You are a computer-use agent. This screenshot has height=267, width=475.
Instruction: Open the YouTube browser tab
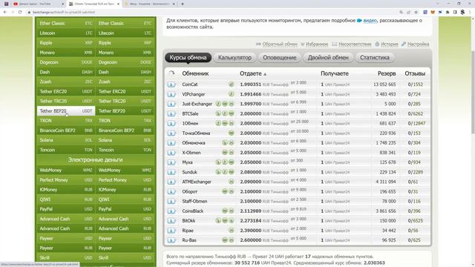point(38,4)
